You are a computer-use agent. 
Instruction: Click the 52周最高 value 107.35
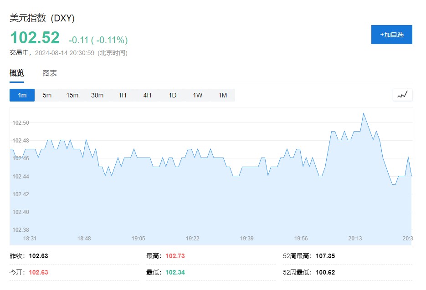(x=325, y=256)
